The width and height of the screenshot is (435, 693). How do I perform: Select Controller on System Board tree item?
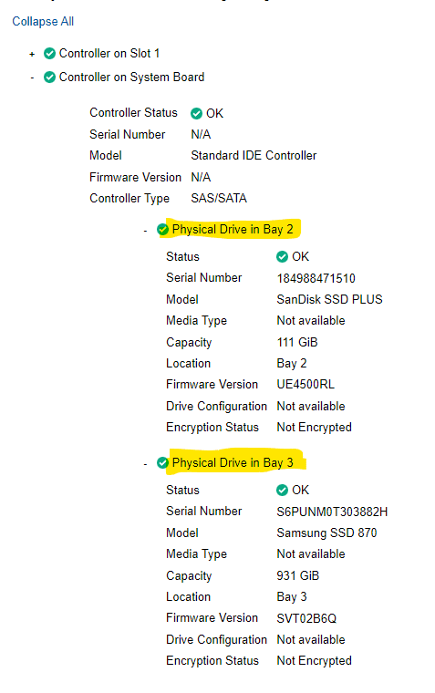tap(131, 78)
